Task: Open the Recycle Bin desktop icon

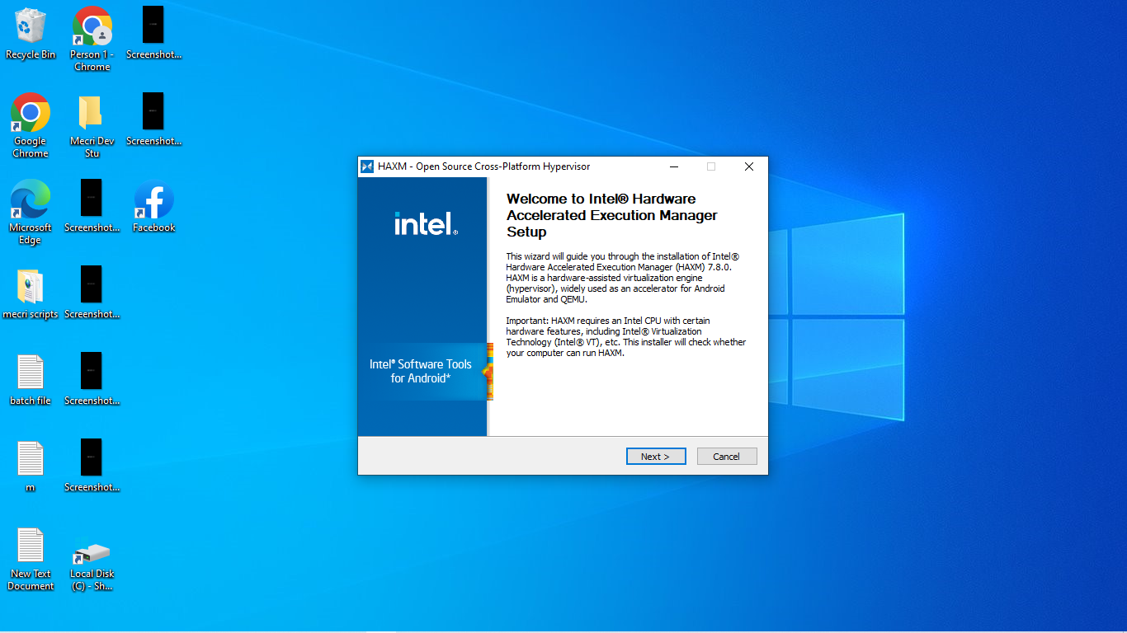Action: 31,33
